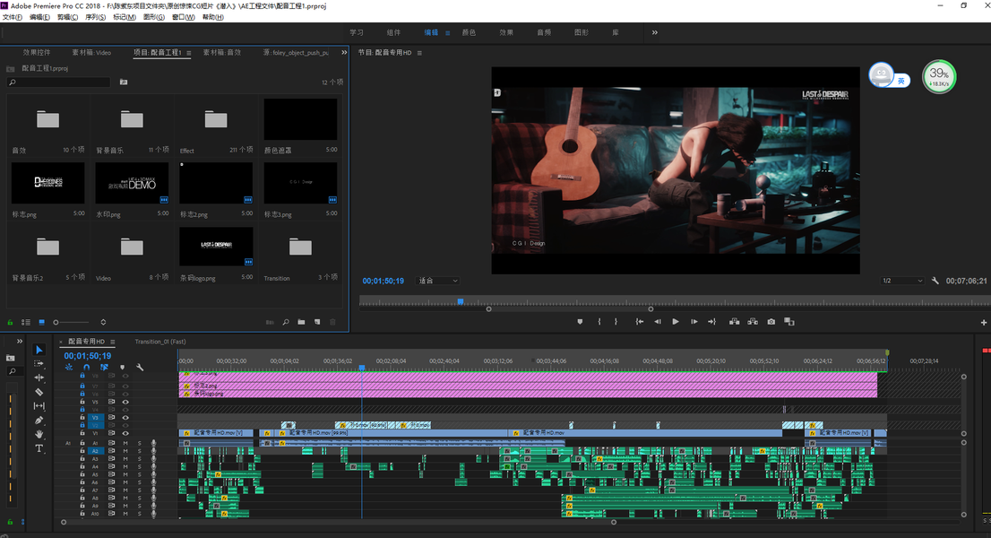
Task: Step back one frame in Program monitor
Action: coord(658,322)
